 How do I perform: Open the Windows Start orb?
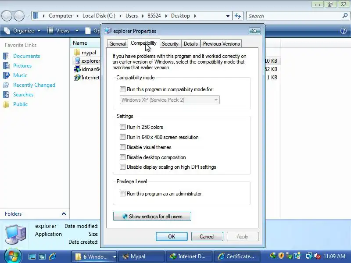tap(12, 256)
